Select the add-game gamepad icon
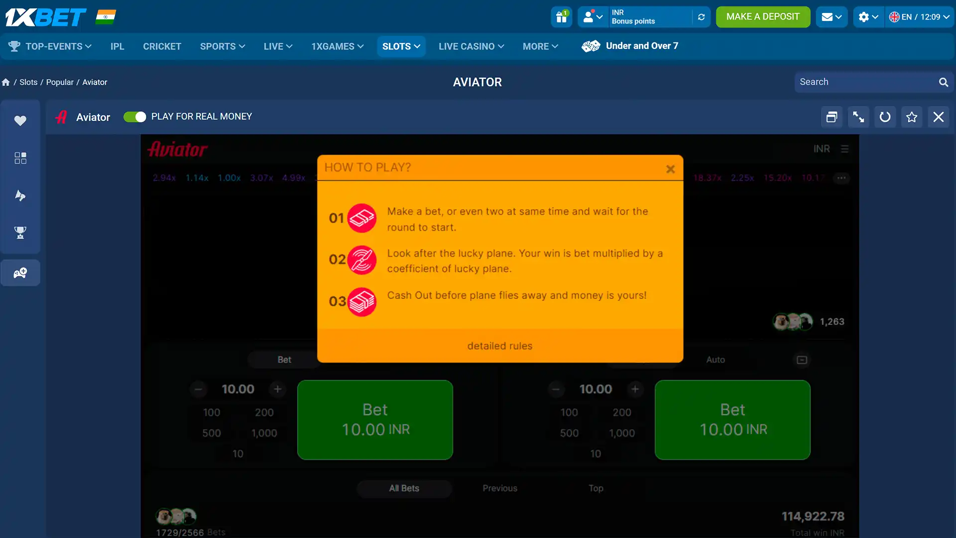This screenshot has height=538, width=956. click(x=20, y=272)
